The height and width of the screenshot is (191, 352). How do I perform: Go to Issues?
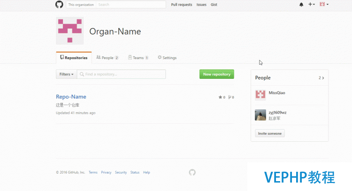click(x=201, y=5)
